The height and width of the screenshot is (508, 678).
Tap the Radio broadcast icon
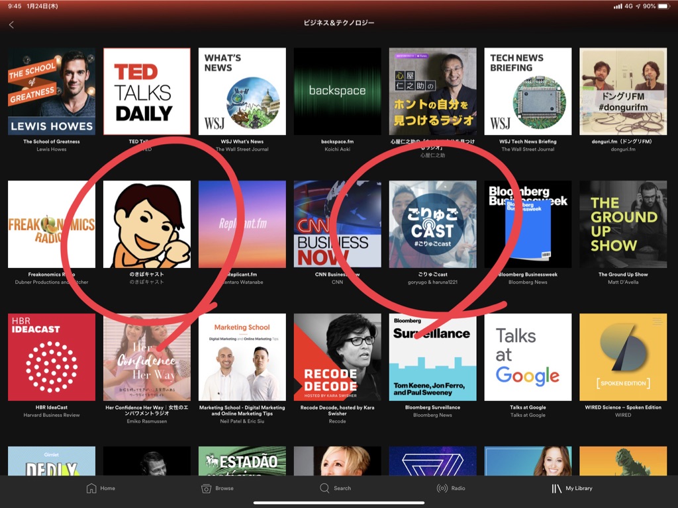point(442,488)
